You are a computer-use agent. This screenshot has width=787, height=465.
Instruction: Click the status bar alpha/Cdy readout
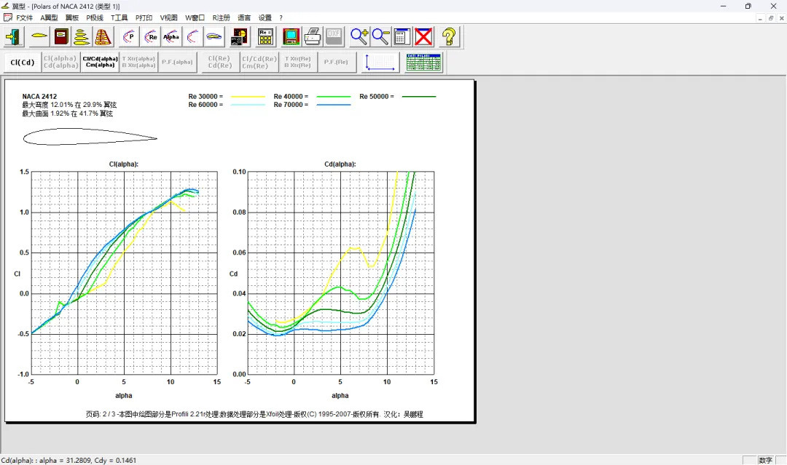[68, 460]
